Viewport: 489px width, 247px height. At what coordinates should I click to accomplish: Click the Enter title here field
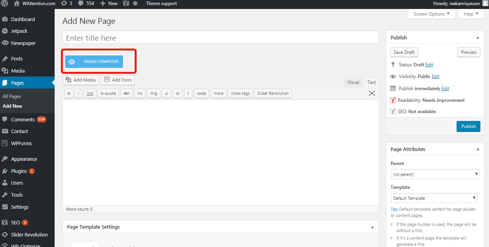tap(220, 38)
